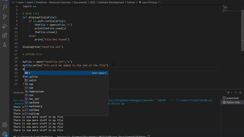Image resolution: width=244 pixels, height=137 pixels.
Task: Click the myFile.write line of code
Action: click(65, 65)
